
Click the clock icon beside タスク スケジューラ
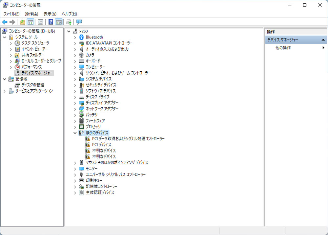coord(17,43)
